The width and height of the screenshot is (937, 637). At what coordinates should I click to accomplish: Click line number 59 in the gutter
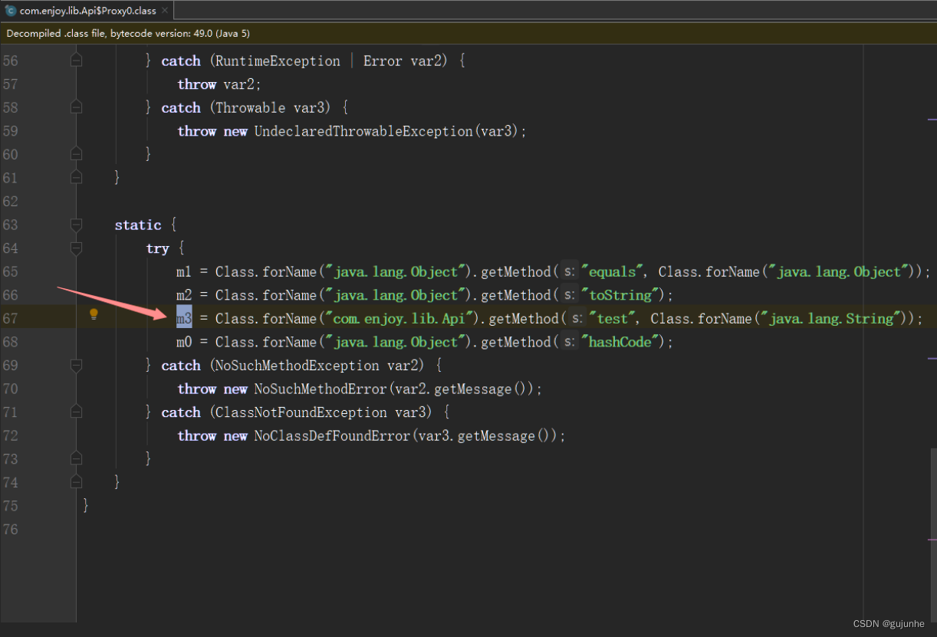pyautogui.click(x=11, y=131)
